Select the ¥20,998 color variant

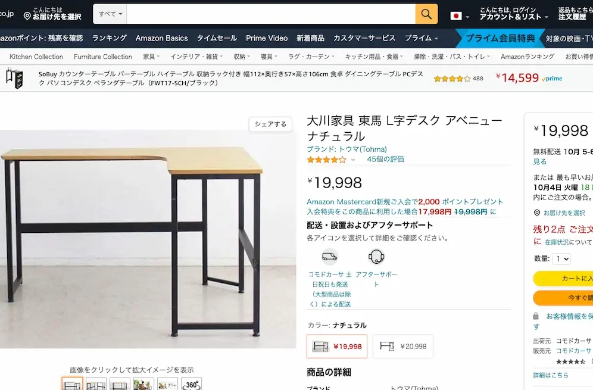(402, 346)
